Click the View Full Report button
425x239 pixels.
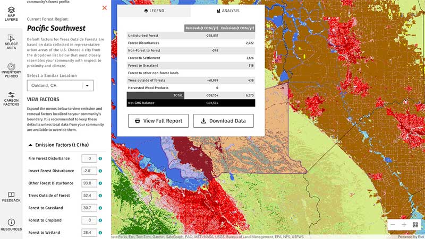click(158, 121)
